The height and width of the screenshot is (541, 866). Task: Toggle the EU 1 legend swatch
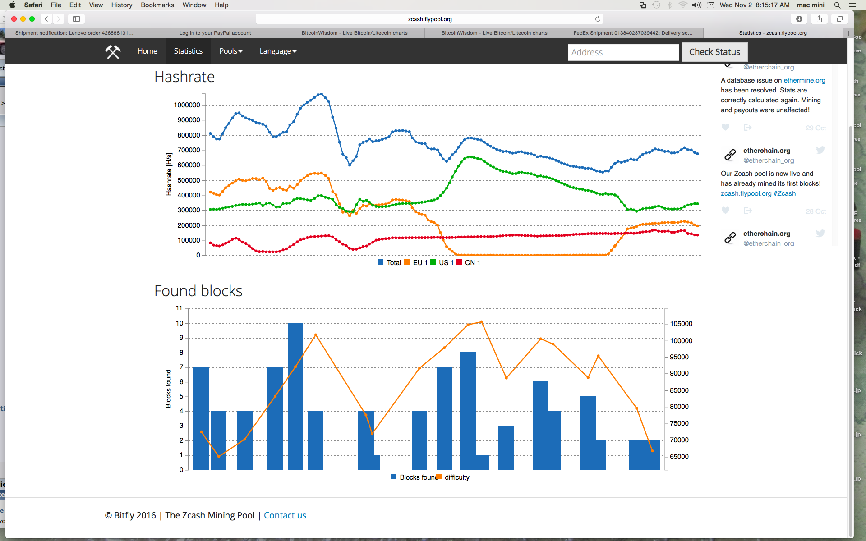click(407, 262)
